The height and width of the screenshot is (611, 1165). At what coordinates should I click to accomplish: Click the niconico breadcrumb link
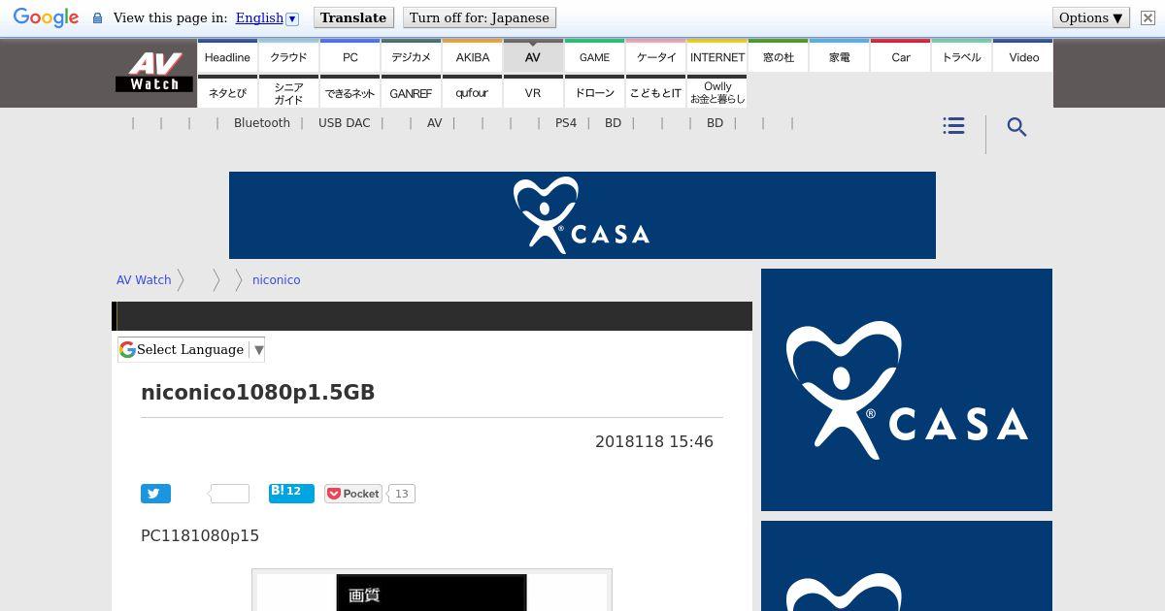(x=276, y=280)
